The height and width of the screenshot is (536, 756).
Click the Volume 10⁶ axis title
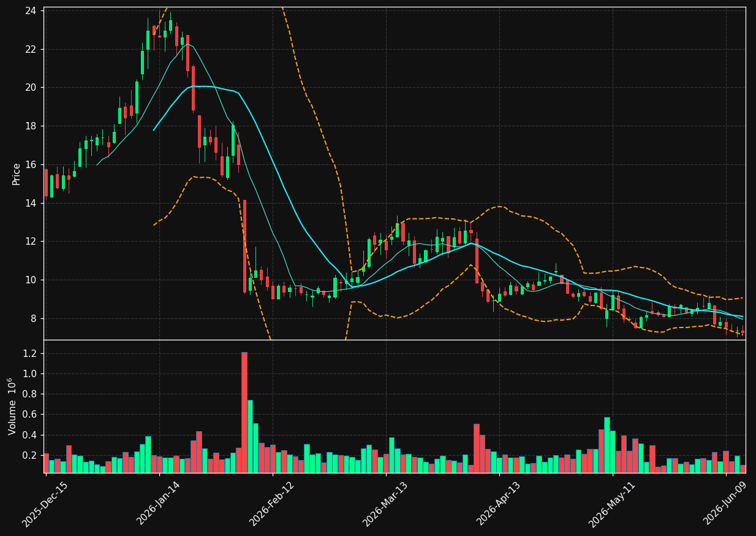pos(13,406)
